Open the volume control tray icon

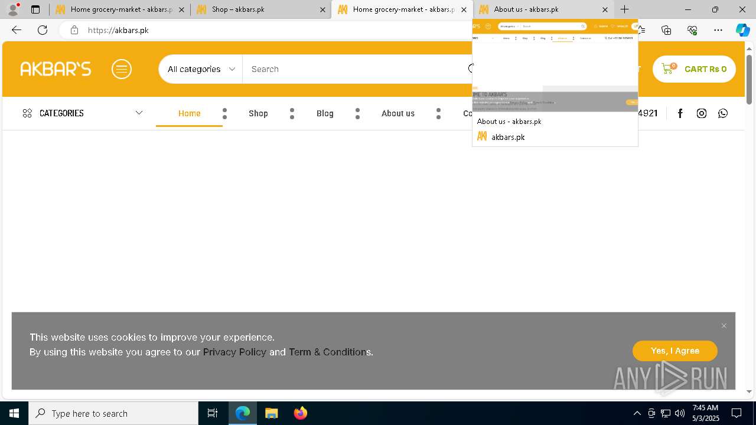(x=680, y=413)
